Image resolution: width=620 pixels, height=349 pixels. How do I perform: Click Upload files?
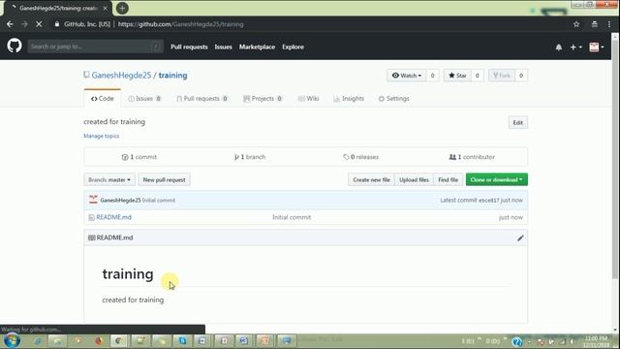(414, 179)
